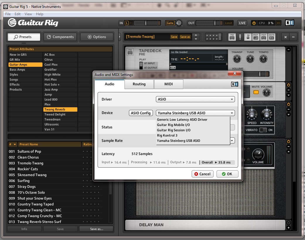Screen dimensions: 305x240
Task: Toggle the orange MUTE button
Action: click(x=256, y=92)
